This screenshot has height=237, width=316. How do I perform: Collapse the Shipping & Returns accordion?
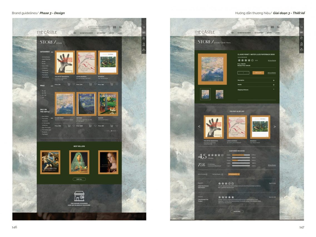(x=274, y=89)
